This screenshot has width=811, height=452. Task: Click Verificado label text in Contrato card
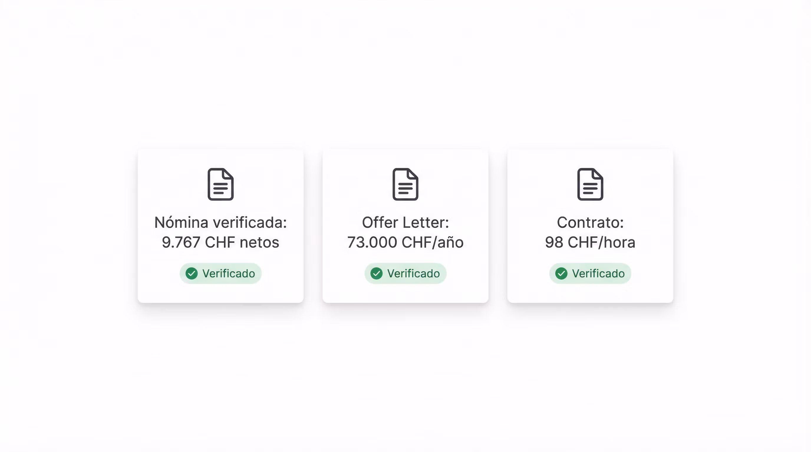[x=598, y=273]
